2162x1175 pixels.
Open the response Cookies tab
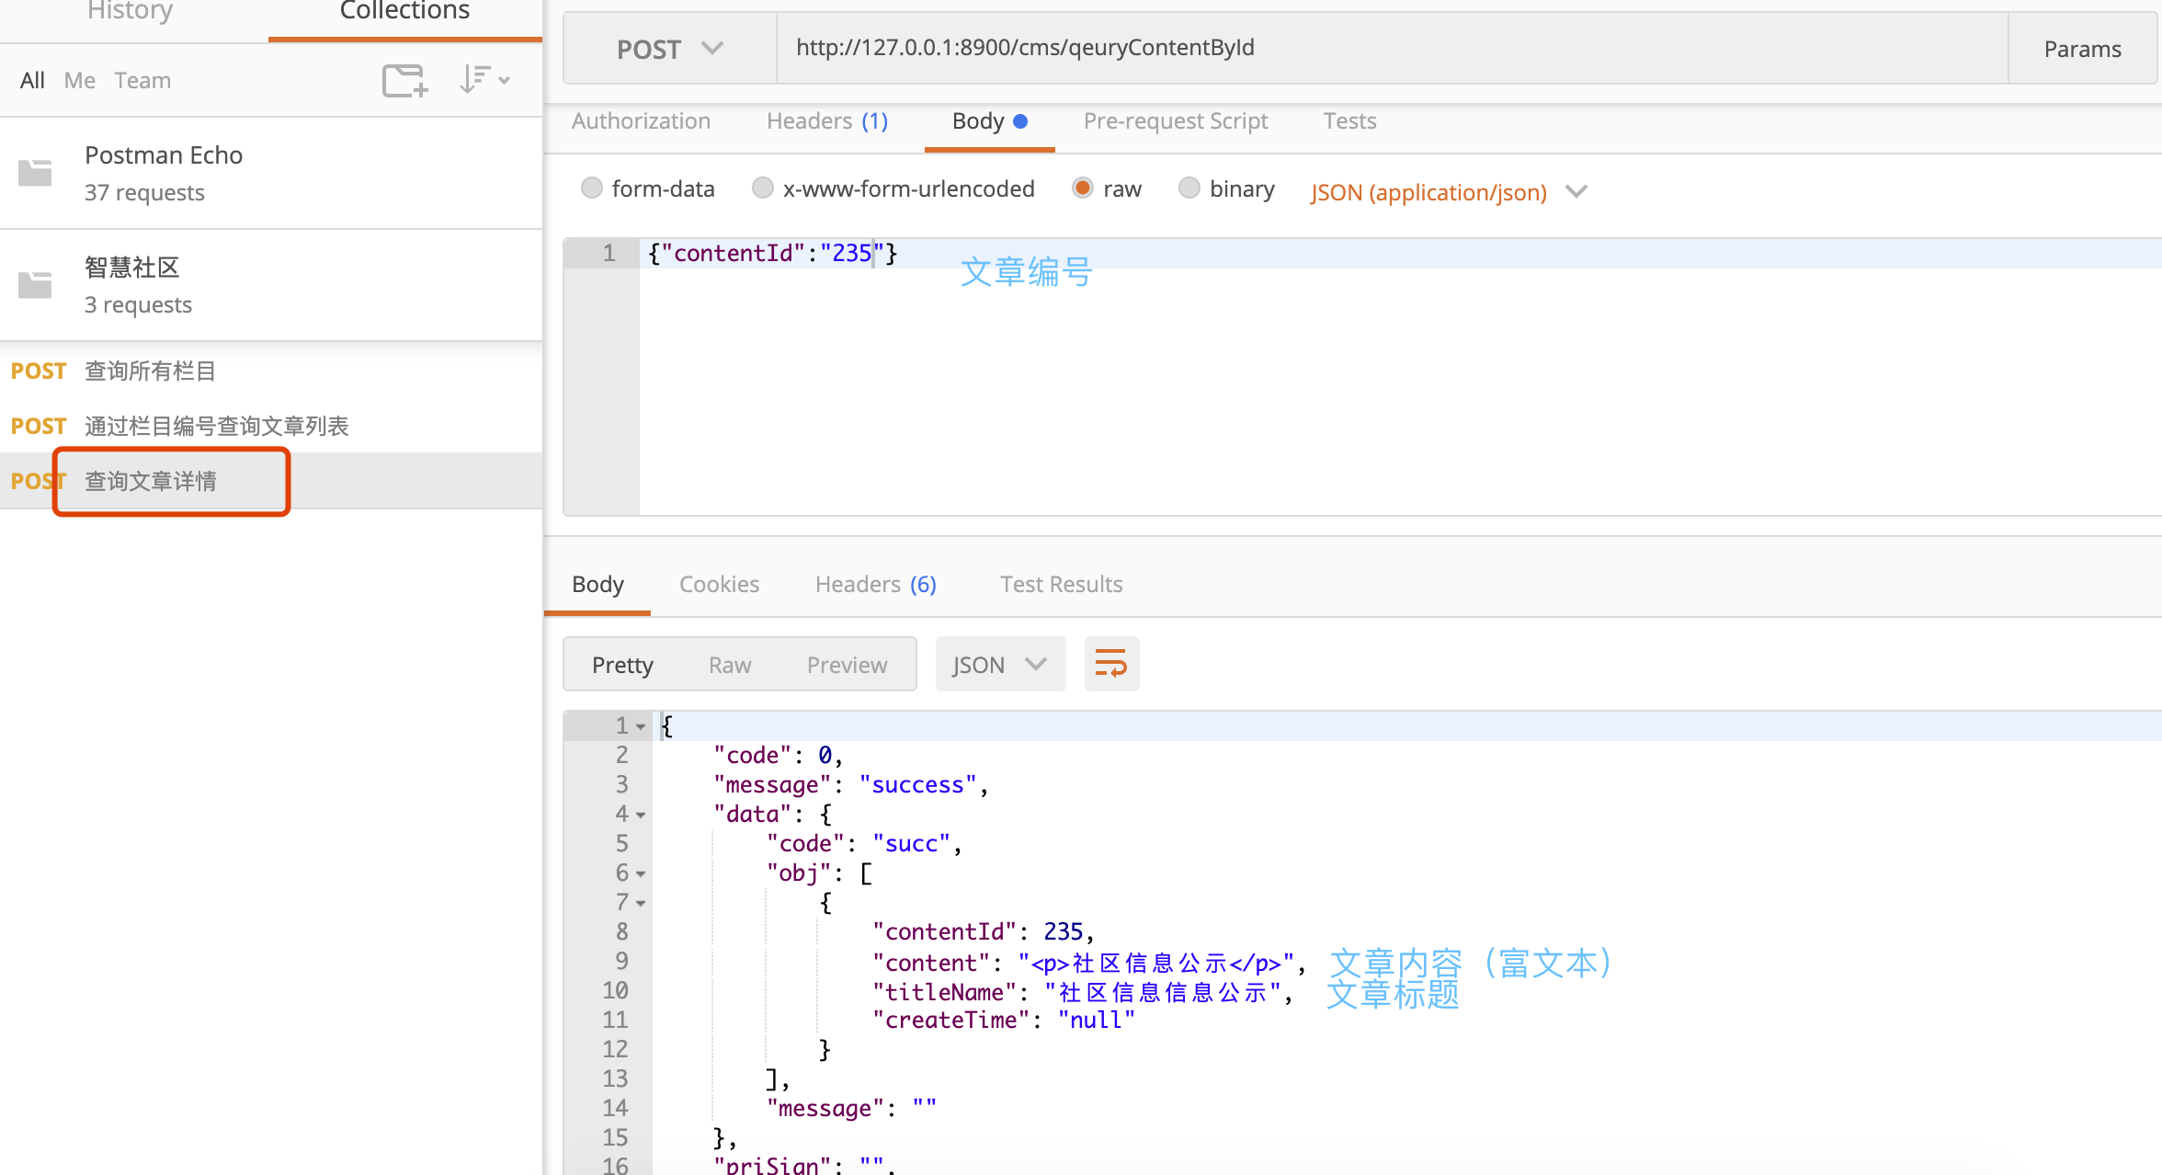click(719, 585)
